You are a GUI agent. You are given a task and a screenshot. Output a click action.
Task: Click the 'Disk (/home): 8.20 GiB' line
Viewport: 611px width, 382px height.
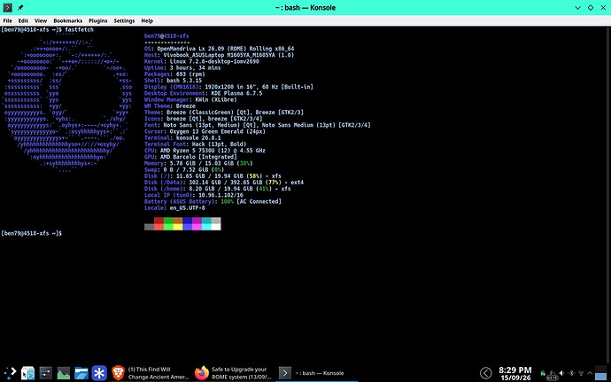pyautogui.click(x=218, y=189)
